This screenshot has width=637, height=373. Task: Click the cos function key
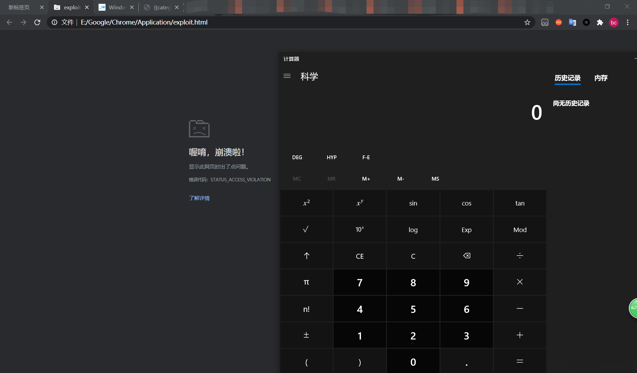(x=467, y=203)
